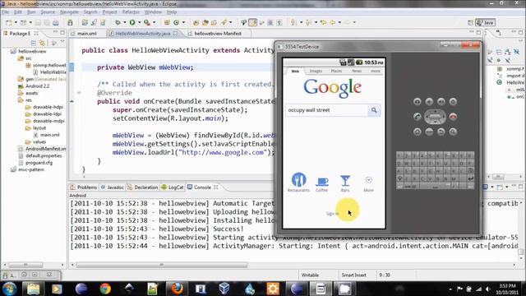Image resolution: width=526 pixels, height=296 pixels.
Task: Open the Refactor menu
Action: [131, 12]
